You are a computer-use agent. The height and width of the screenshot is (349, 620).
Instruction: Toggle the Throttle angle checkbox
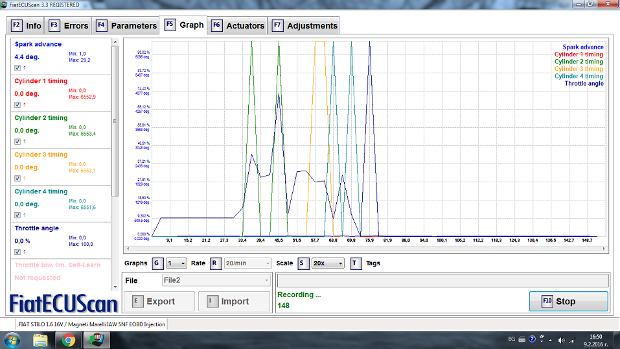pyautogui.click(x=17, y=252)
